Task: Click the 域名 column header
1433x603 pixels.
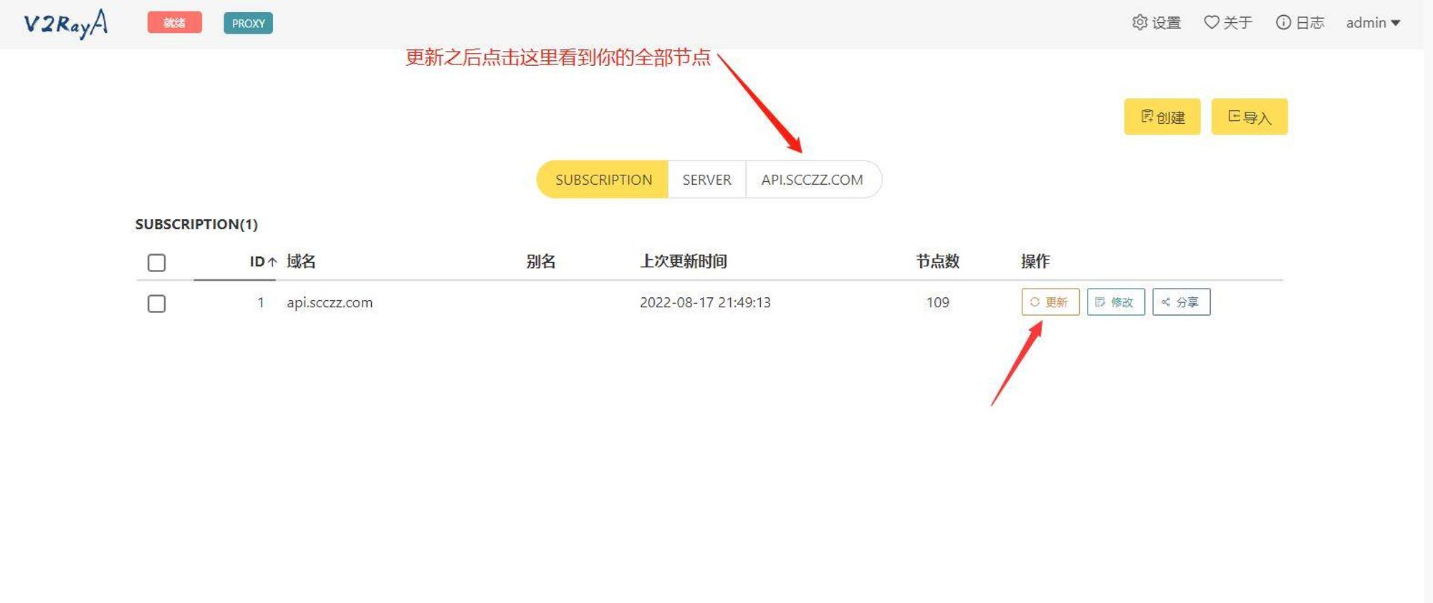Action: pyautogui.click(x=301, y=261)
